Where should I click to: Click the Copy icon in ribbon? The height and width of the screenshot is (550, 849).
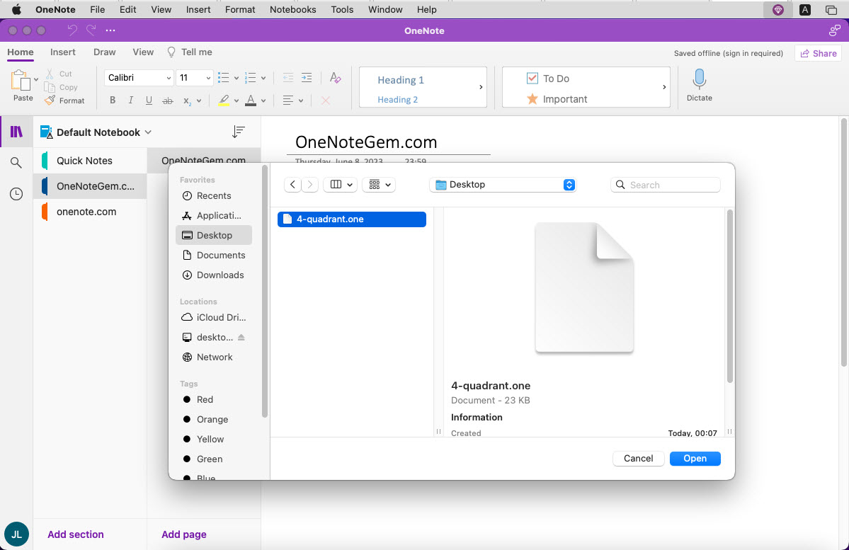50,87
